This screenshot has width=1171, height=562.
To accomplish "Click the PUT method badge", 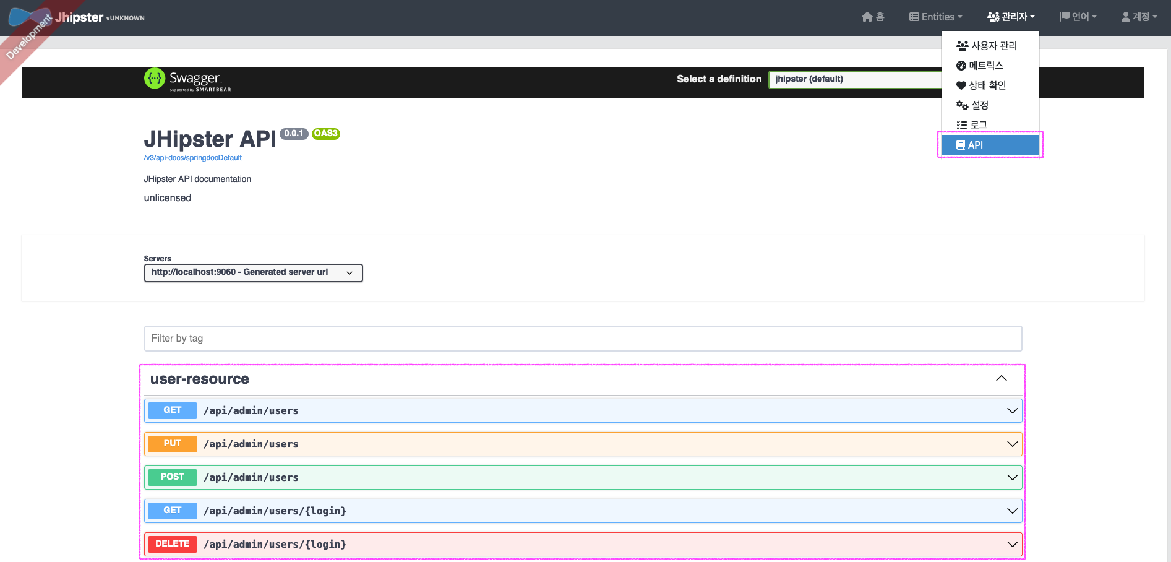I will pyautogui.click(x=173, y=444).
